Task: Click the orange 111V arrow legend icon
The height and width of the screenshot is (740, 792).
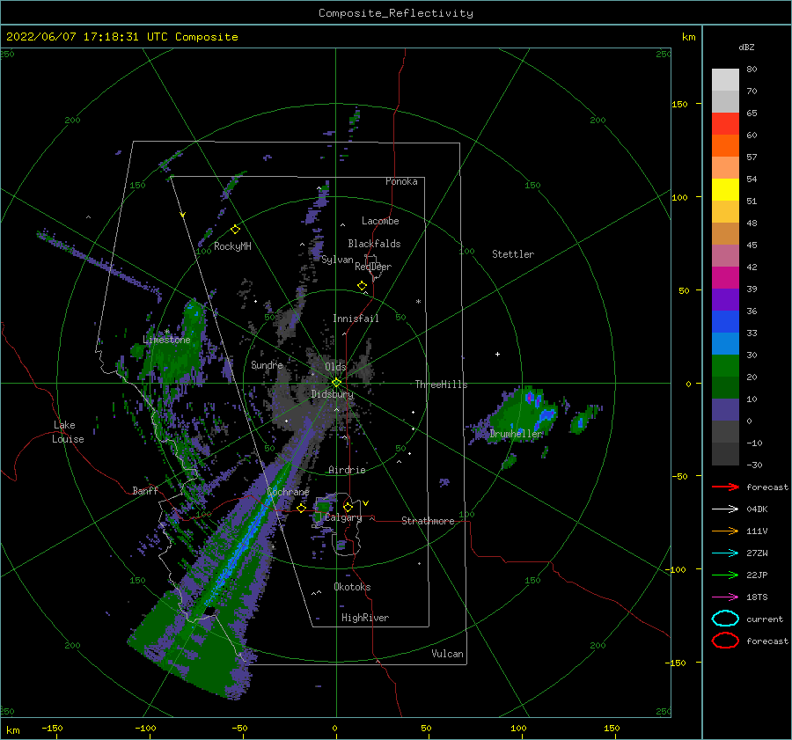Action: tap(725, 531)
